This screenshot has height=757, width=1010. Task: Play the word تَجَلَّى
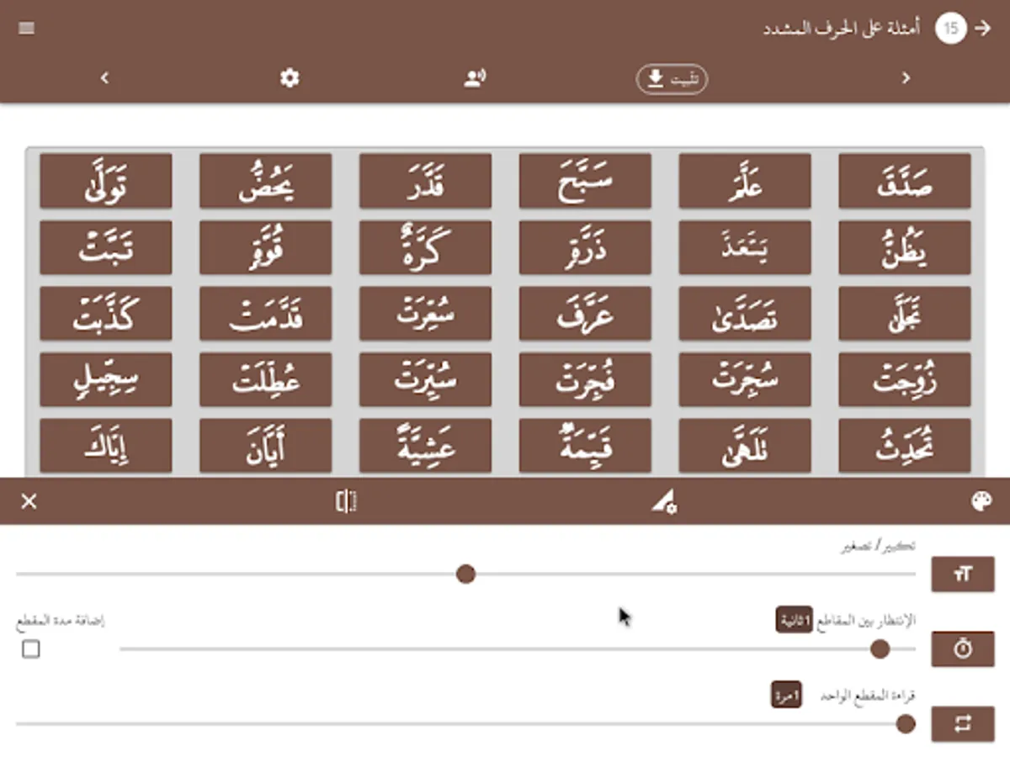tap(905, 314)
